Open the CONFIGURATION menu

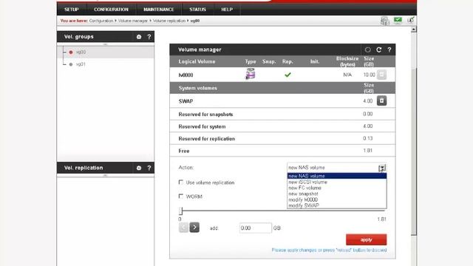click(111, 10)
